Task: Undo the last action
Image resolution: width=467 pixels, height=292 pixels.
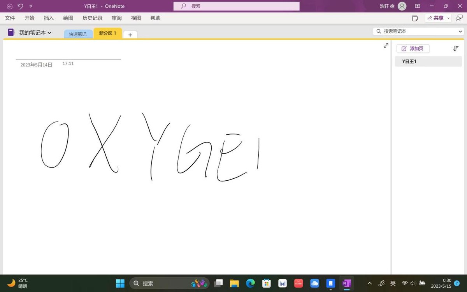Action: [21, 6]
